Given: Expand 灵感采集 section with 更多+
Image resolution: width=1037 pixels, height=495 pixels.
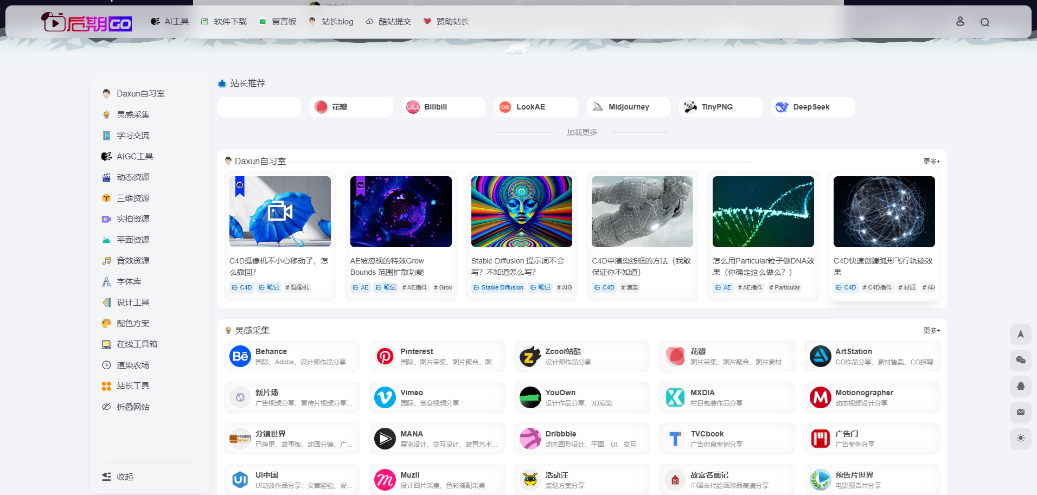Looking at the screenshot, I should point(931,330).
